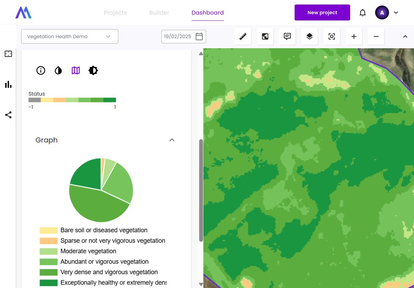Open the Vegetation Health Demo dropdown
Viewport: 414px width, 288px height.
tap(70, 36)
